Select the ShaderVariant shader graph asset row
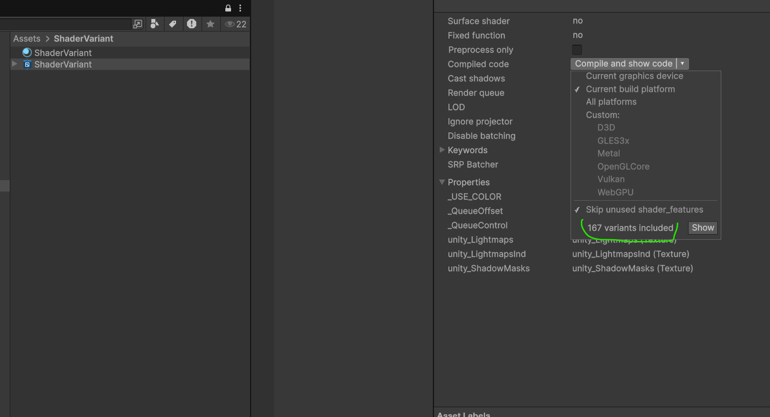770x417 pixels. 130,64
